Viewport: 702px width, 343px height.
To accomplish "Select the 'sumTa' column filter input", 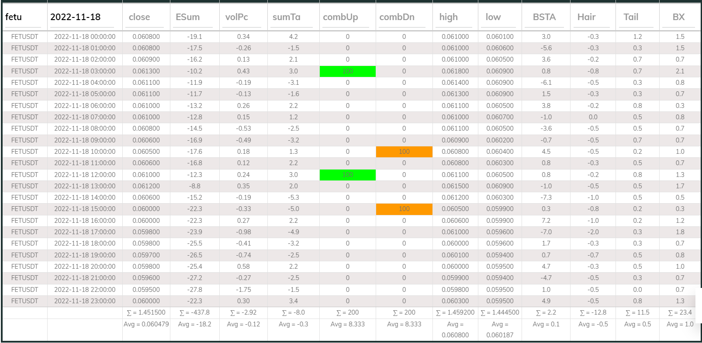I will point(291,17).
